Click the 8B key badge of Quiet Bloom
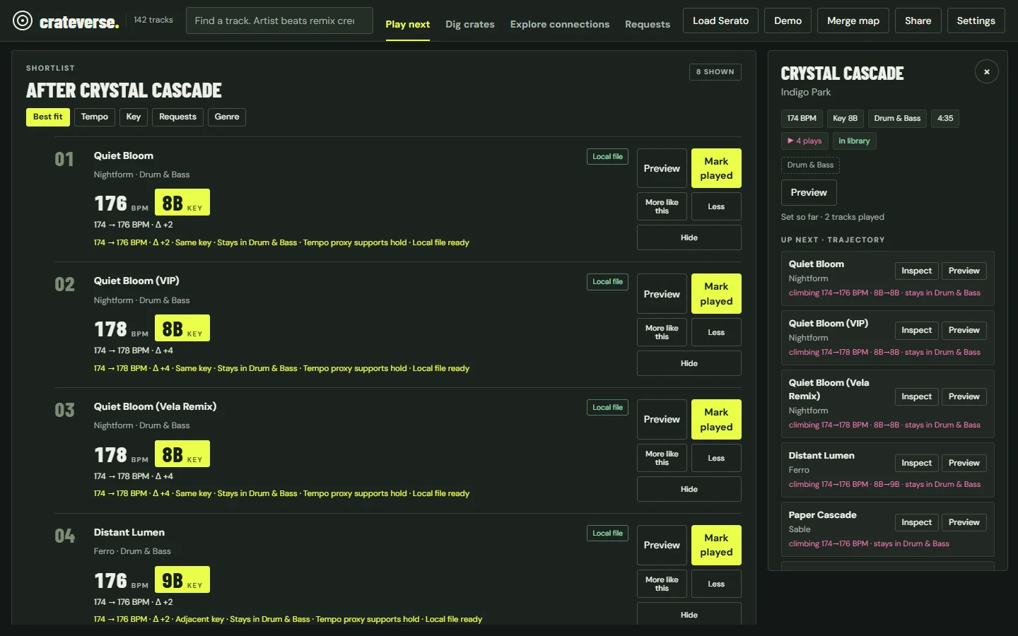This screenshot has width=1018, height=636. coord(182,202)
